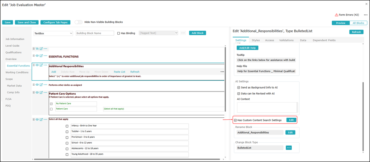This screenshot has width=370, height=162.
Task: Check Adolescents - 12 to 18 years
Action: (67, 149)
